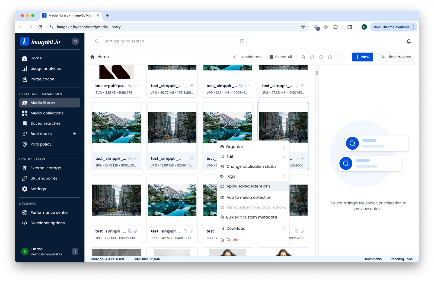
Task: Reload the page in Chrome
Action: pos(40,27)
